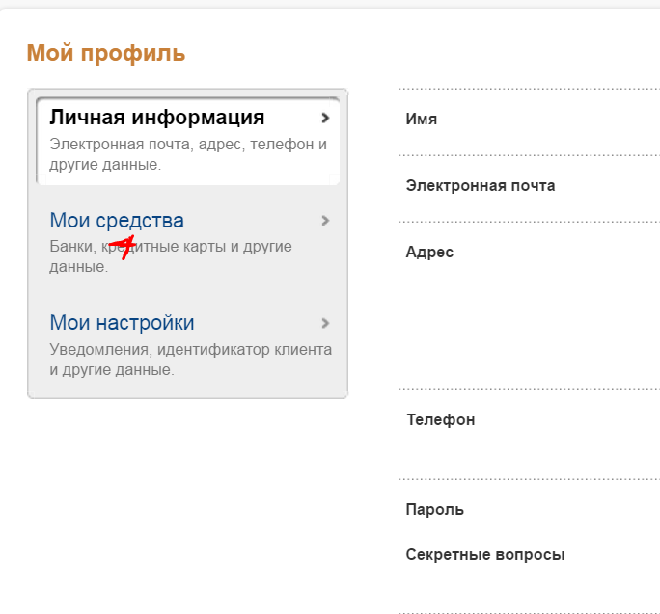Click the arrow next to Мои средства

pyautogui.click(x=325, y=221)
